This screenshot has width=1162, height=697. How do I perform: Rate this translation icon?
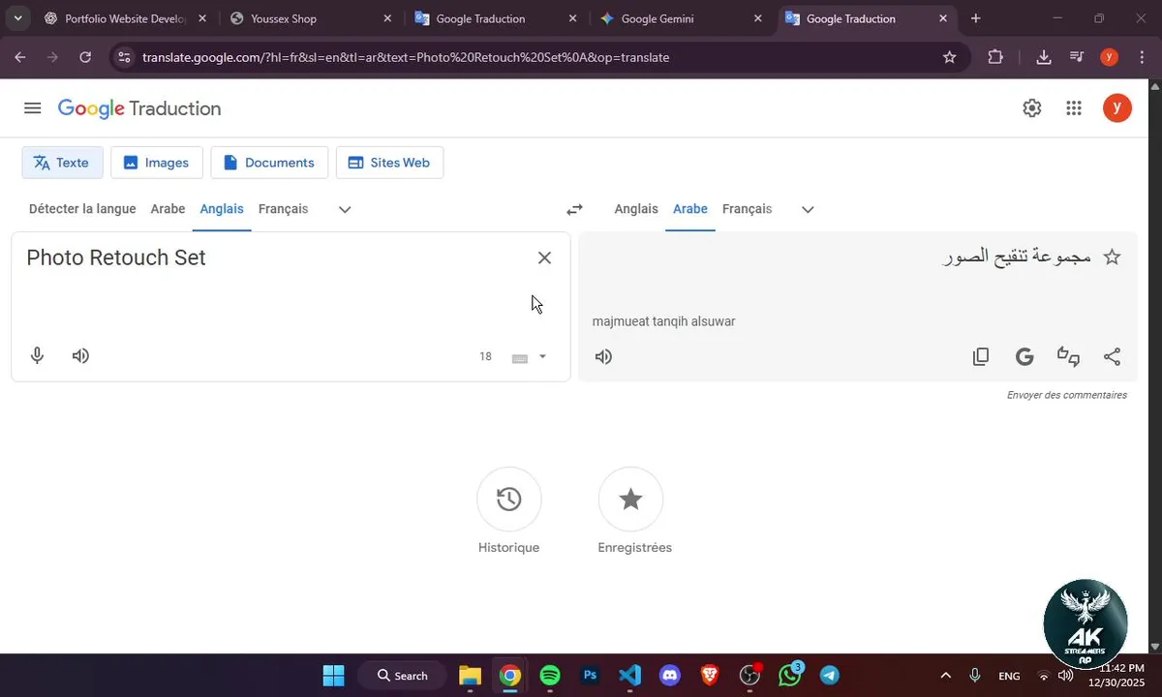click(1068, 356)
